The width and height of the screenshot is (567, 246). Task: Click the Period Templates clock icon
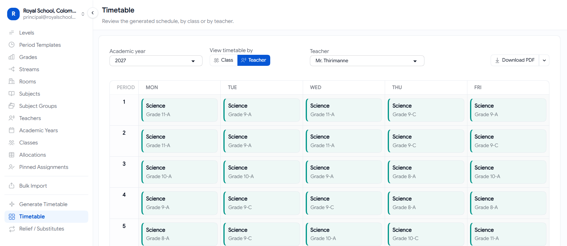tap(12, 45)
